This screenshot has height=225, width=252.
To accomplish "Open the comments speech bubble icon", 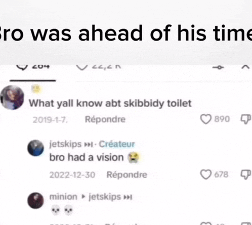I will pyautogui.click(x=22, y=67).
